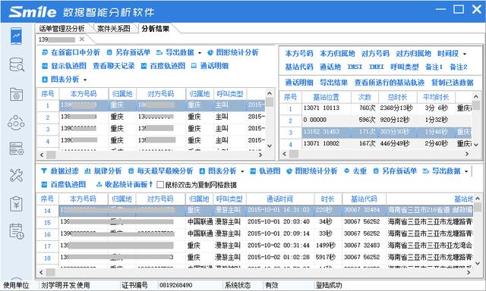Toggle 鼠标双击为复制网格数据 checkbox
Viewport: 486px width, 291px height.
click(160, 185)
